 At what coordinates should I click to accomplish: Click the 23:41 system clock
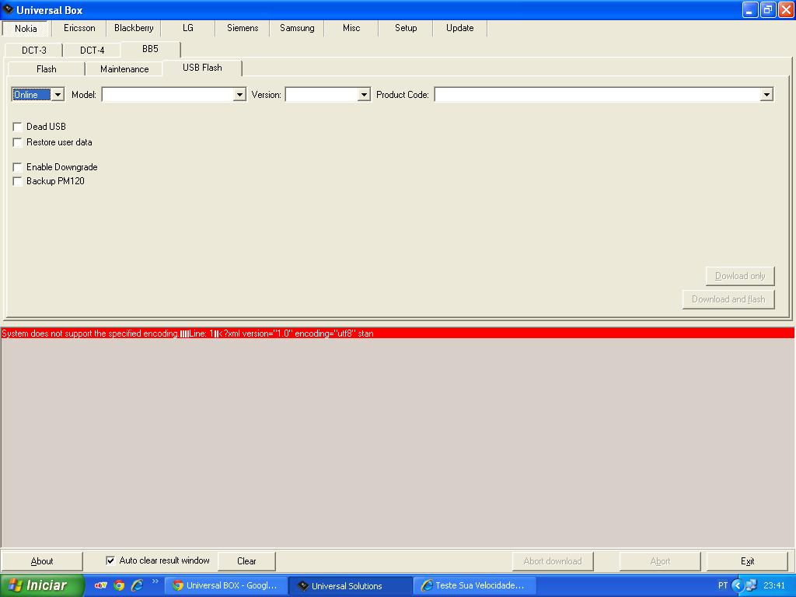[774, 585]
